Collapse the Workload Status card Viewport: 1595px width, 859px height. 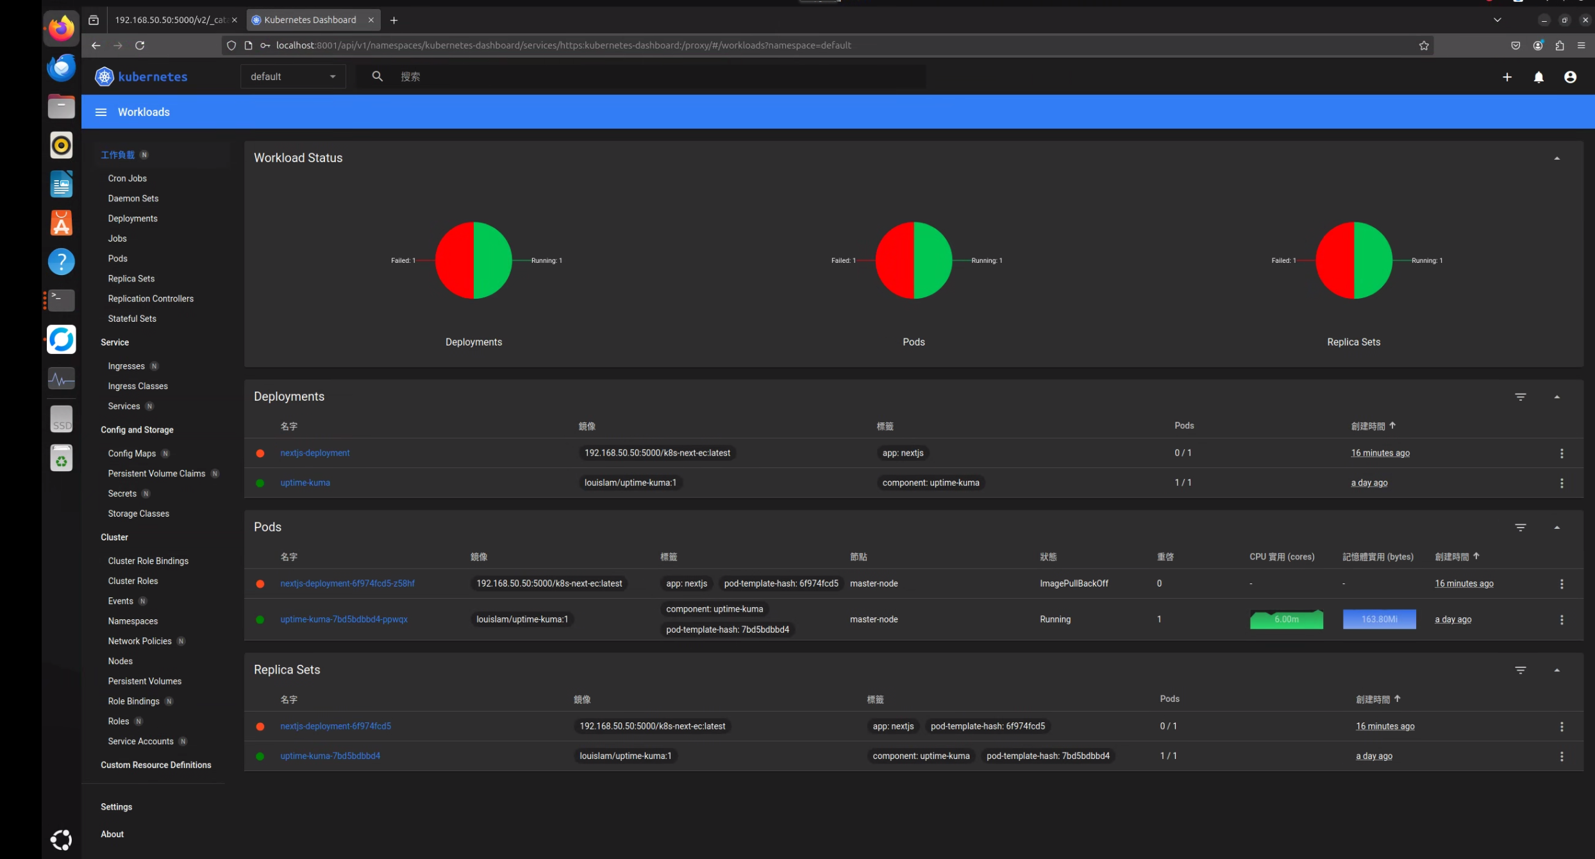(1557, 158)
